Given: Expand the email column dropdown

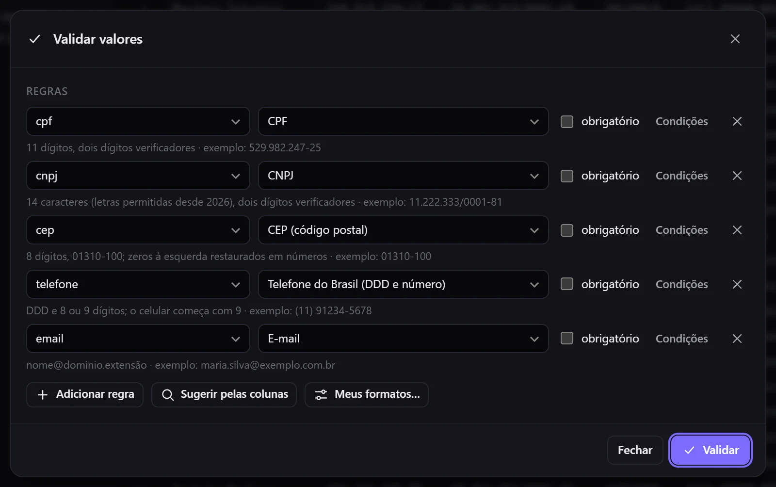Looking at the screenshot, I should pos(138,339).
